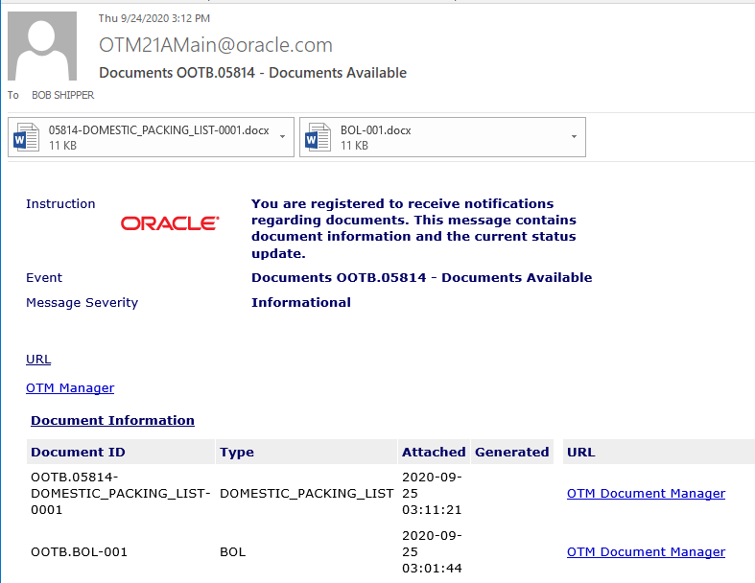
Task: Open OTM Document Manager link for BOL row
Action: coord(646,551)
